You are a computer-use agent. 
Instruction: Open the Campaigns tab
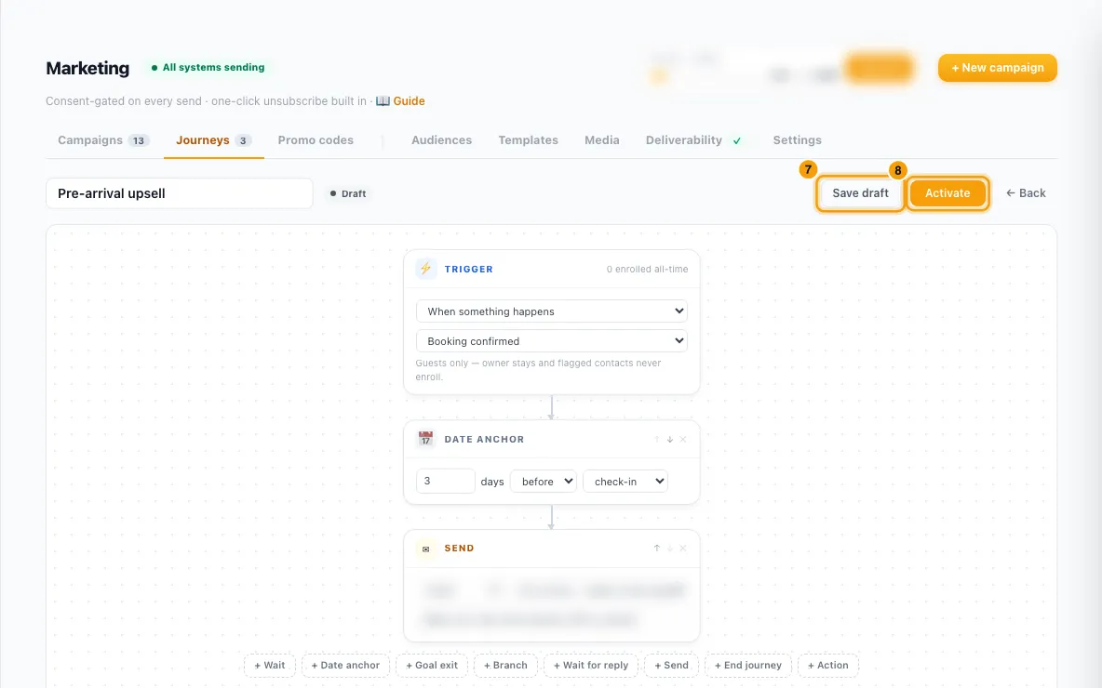[x=103, y=140]
